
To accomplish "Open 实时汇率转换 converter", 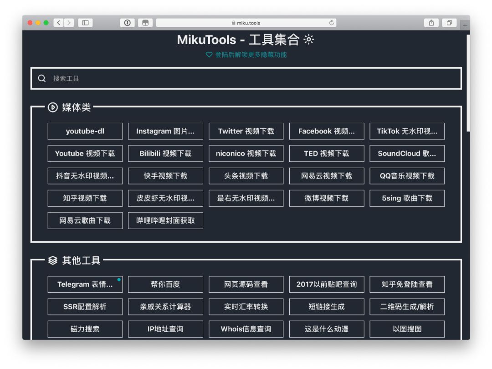I will pos(246,306).
